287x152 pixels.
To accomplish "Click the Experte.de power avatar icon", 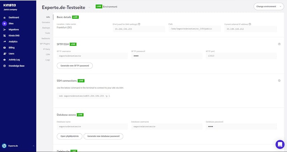I will coord(4,146).
